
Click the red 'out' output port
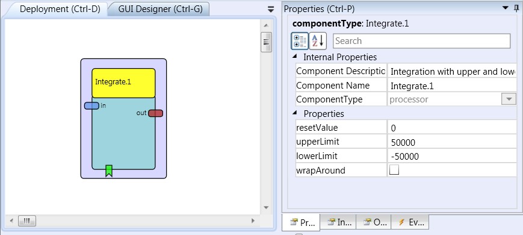(155, 113)
